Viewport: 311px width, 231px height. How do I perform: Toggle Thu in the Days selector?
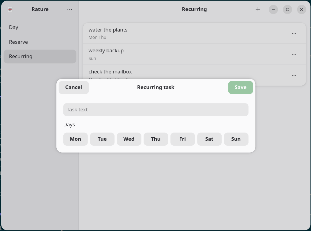[156, 139]
